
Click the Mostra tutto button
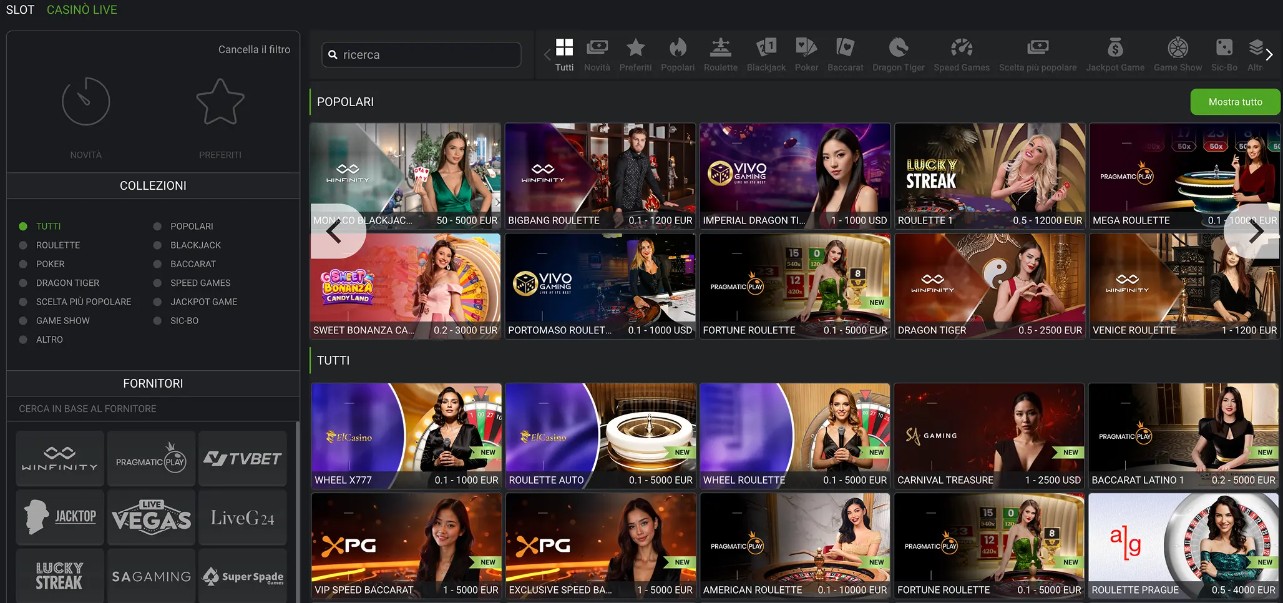[x=1234, y=102]
